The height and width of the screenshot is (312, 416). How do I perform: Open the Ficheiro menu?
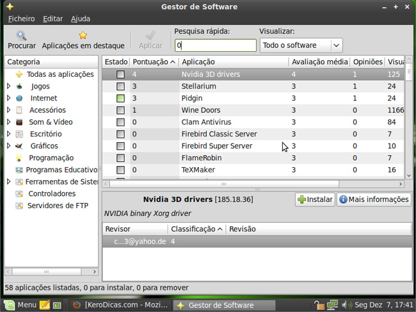(x=22, y=19)
